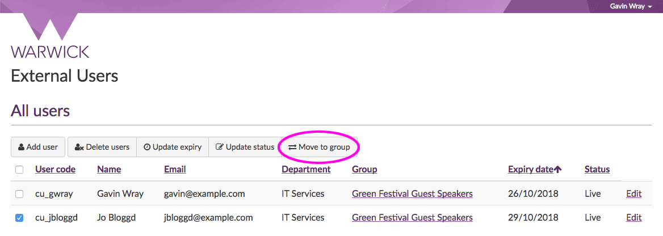Edit the cu_gwray user row
The height and width of the screenshot is (236, 663).
click(633, 193)
